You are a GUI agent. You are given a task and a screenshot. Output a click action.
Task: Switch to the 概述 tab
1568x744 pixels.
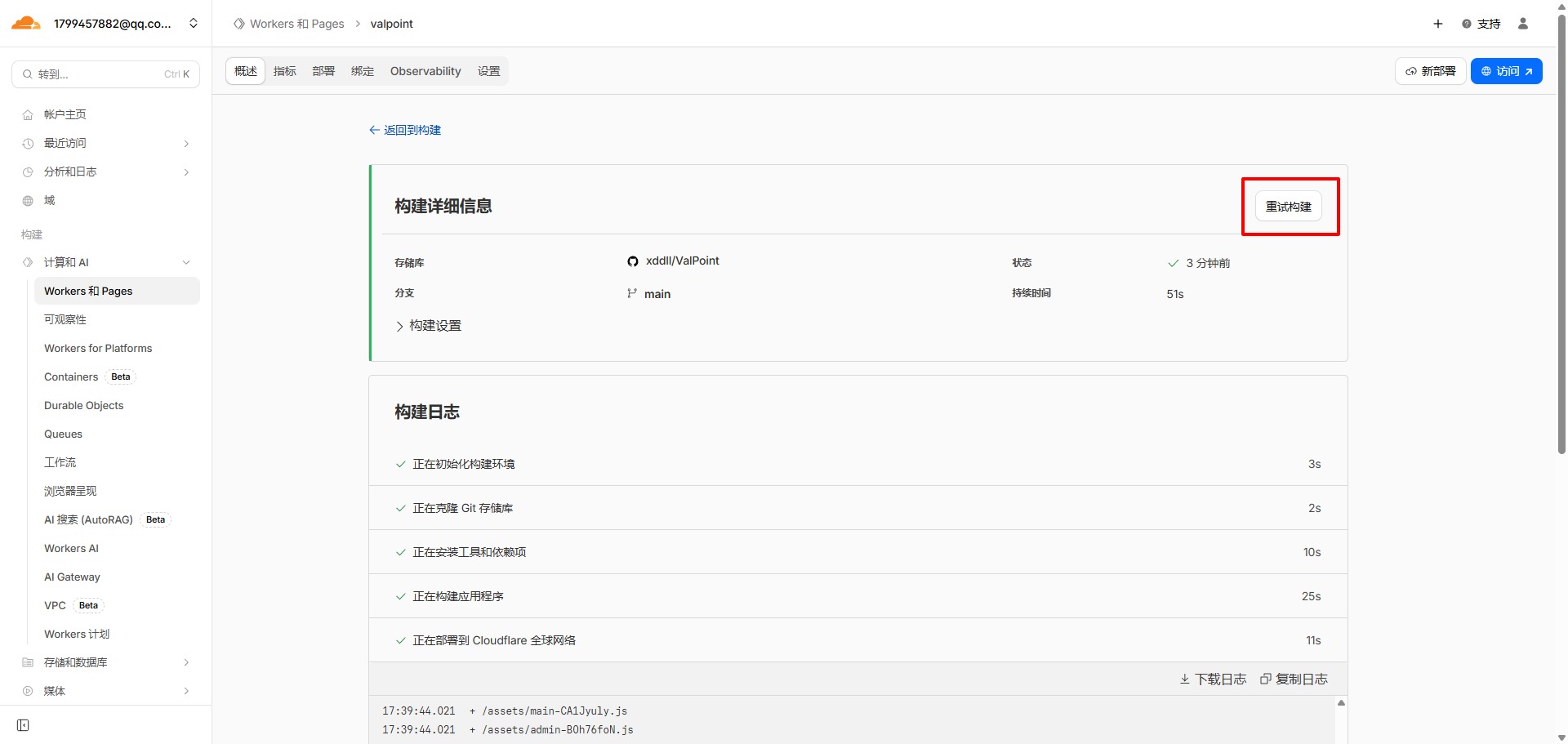click(246, 71)
